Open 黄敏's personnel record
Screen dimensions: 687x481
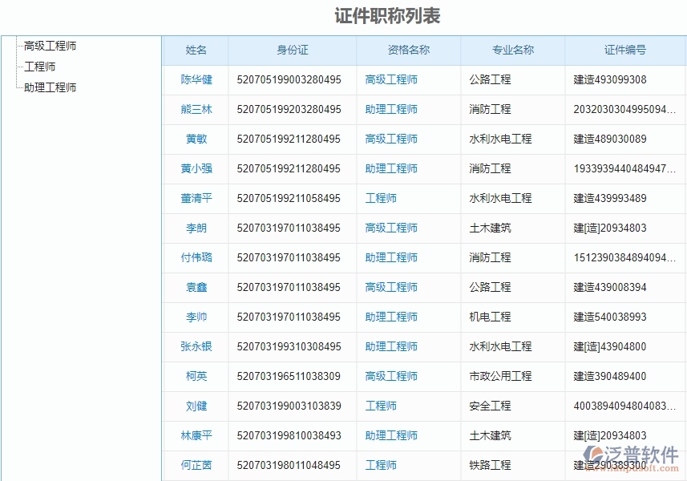195,139
